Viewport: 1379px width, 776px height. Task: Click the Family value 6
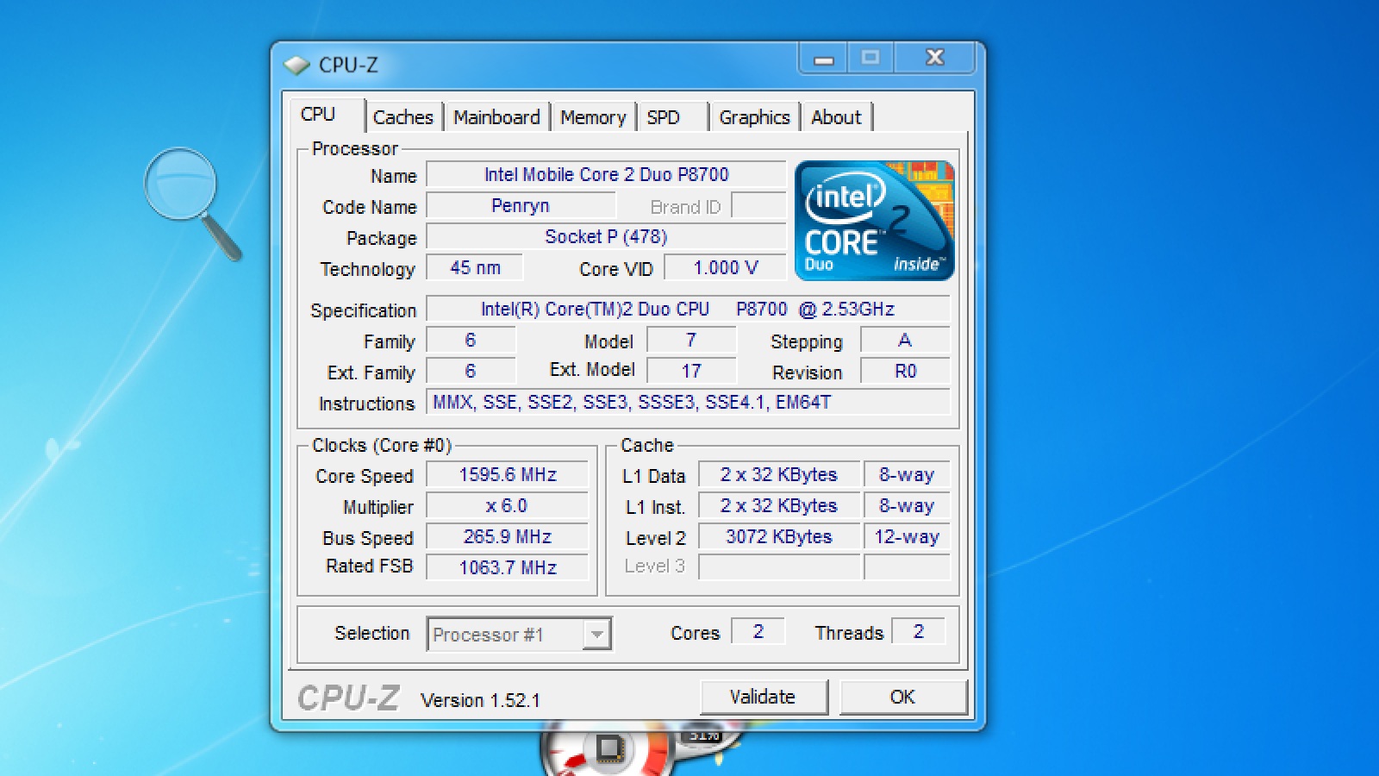471,340
